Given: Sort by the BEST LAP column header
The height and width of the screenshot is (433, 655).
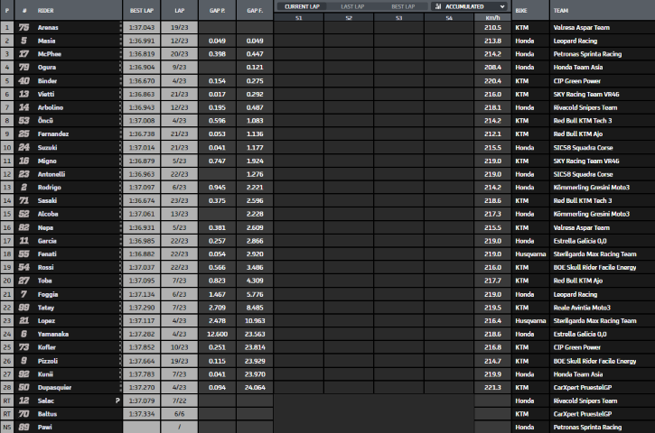Looking at the screenshot, I should 142,10.
